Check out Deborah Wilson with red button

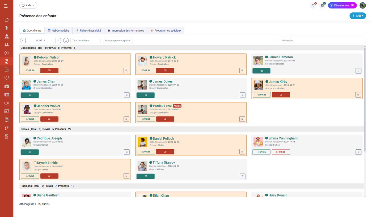pyautogui.click(x=49, y=71)
